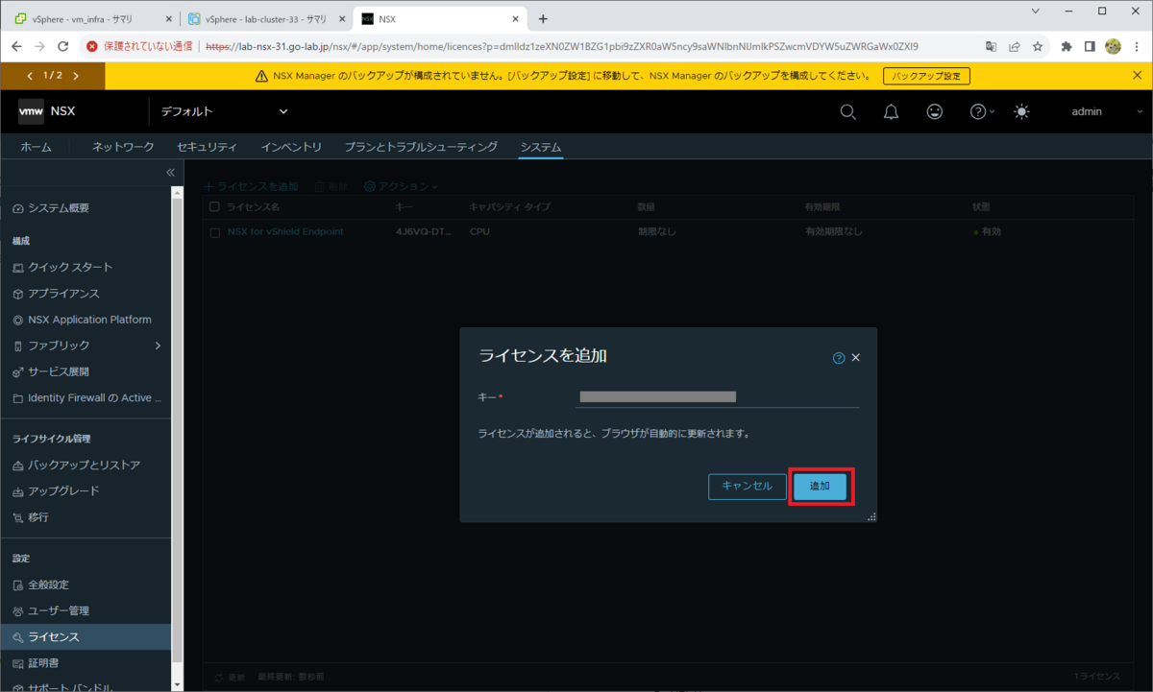The height and width of the screenshot is (692, 1153).
Task: Switch to the セキュリティ tab
Action: click(x=207, y=147)
